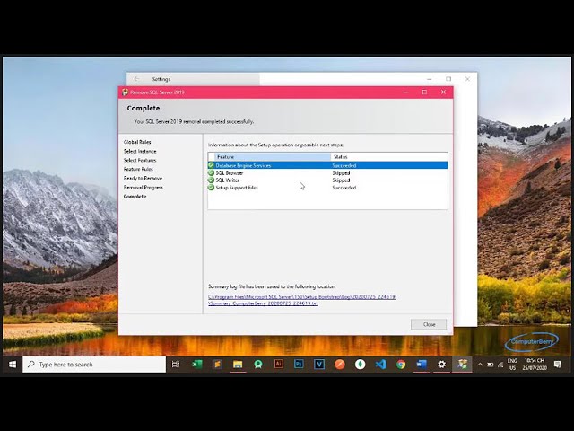This screenshot has height=431, width=574.
Task: Close the Settings window behind
Action: [467, 79]
